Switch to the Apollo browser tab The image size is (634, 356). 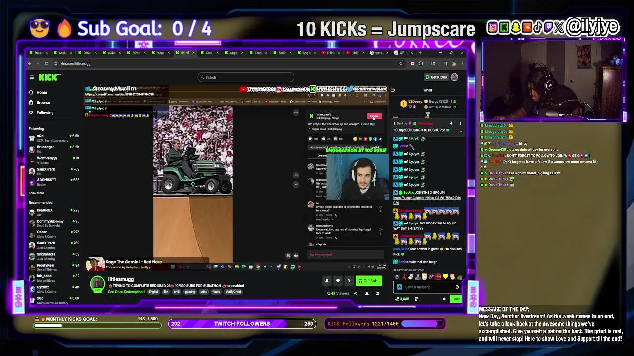coord(63,53)
